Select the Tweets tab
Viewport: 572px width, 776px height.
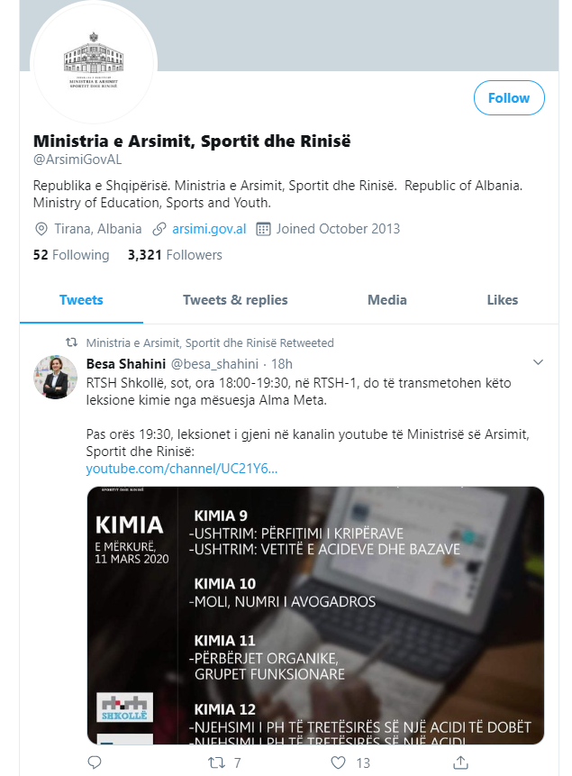tap(81, 300)
